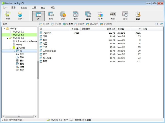Expand the 表 node in tree
The height and width of the screenshot is (123, 165).
pos(14,51)
